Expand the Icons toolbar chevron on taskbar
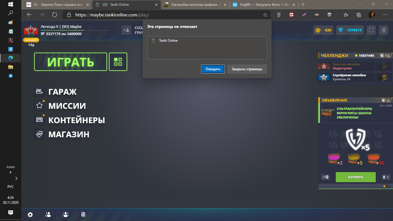Viewport: 393px width, 221px height. coord(11,172)
